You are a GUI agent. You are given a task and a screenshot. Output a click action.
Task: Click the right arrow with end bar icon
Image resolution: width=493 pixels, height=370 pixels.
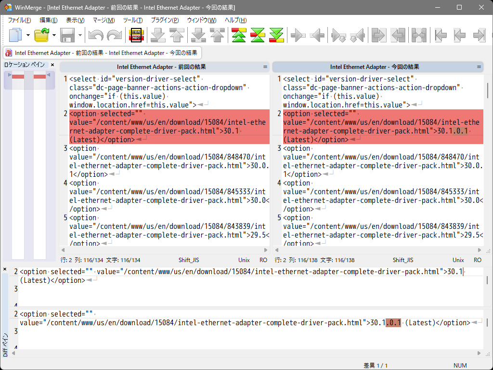pyautogui.click(x=479, y=35)
